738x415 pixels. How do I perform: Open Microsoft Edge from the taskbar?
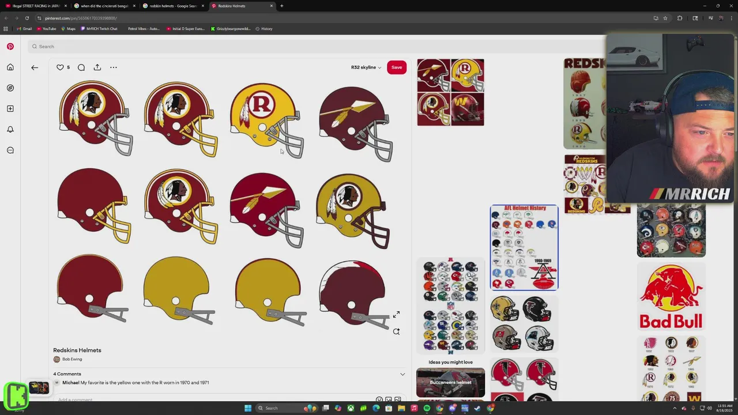click(x=376, y=408)
